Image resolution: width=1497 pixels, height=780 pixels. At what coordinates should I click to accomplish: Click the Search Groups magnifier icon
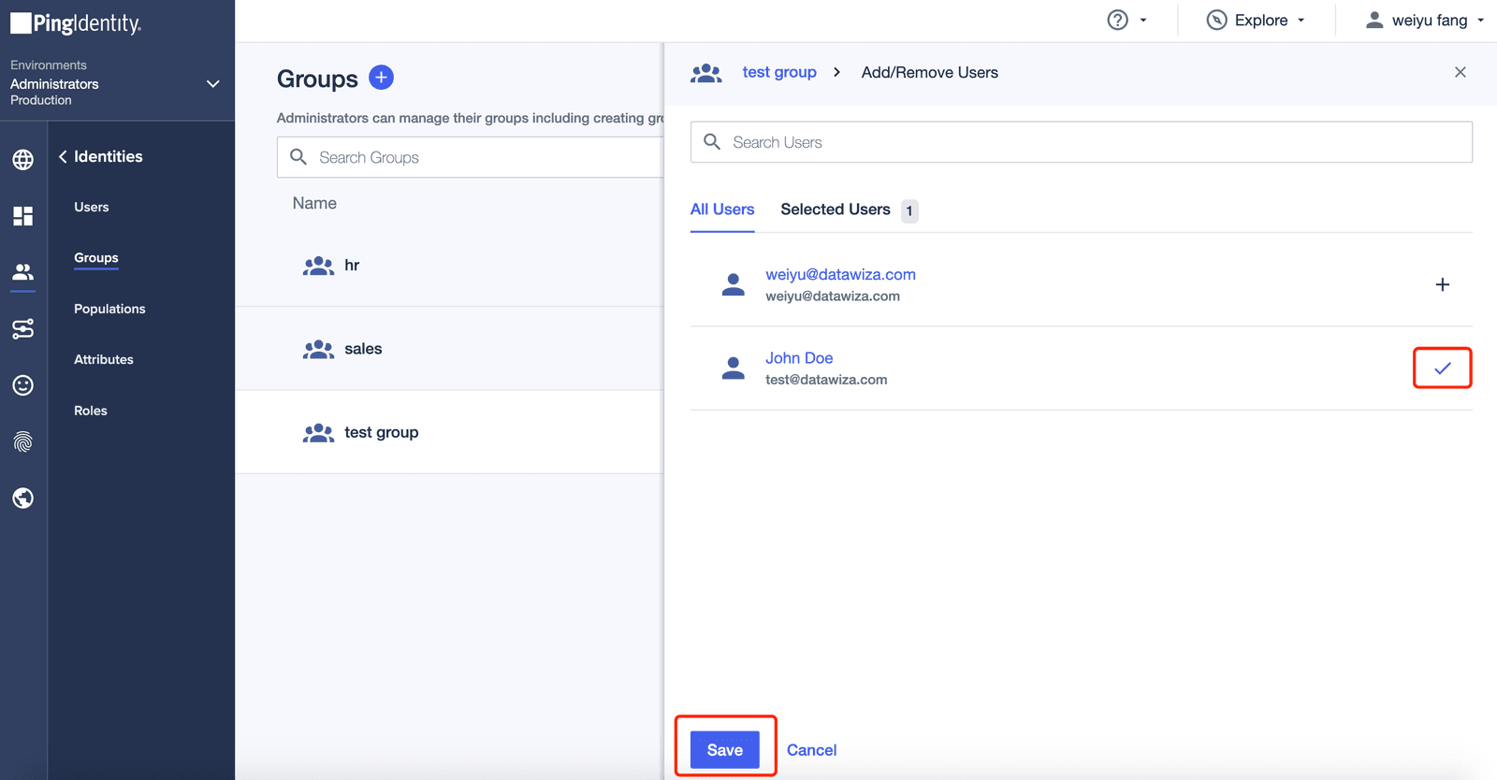click(x=298, y=157)
